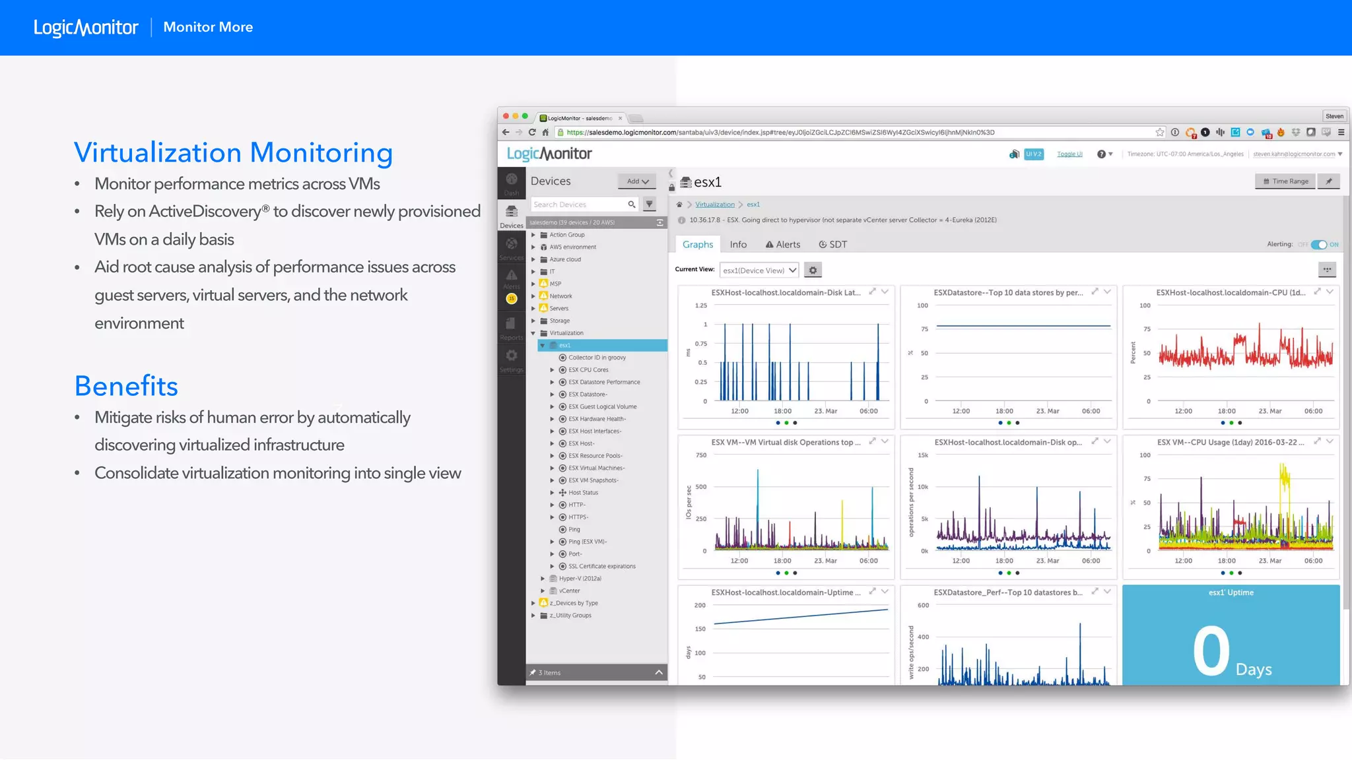1352x760 pixels.
Task: Expand the 3 Items bottom panel chevron
Action: (x=659, y=672)
